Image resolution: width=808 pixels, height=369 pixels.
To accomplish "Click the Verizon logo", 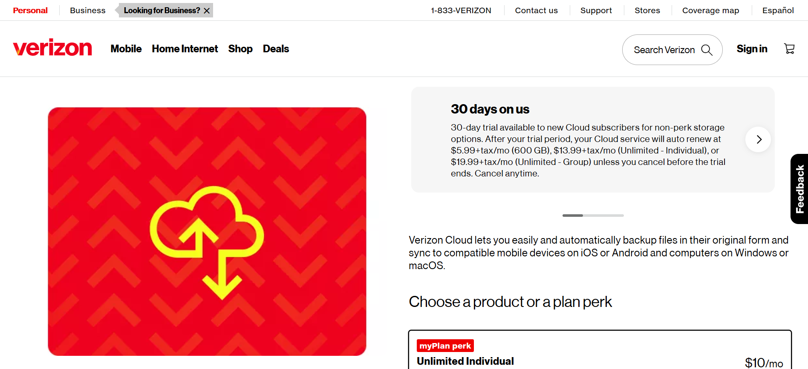I will click(52, 48).
